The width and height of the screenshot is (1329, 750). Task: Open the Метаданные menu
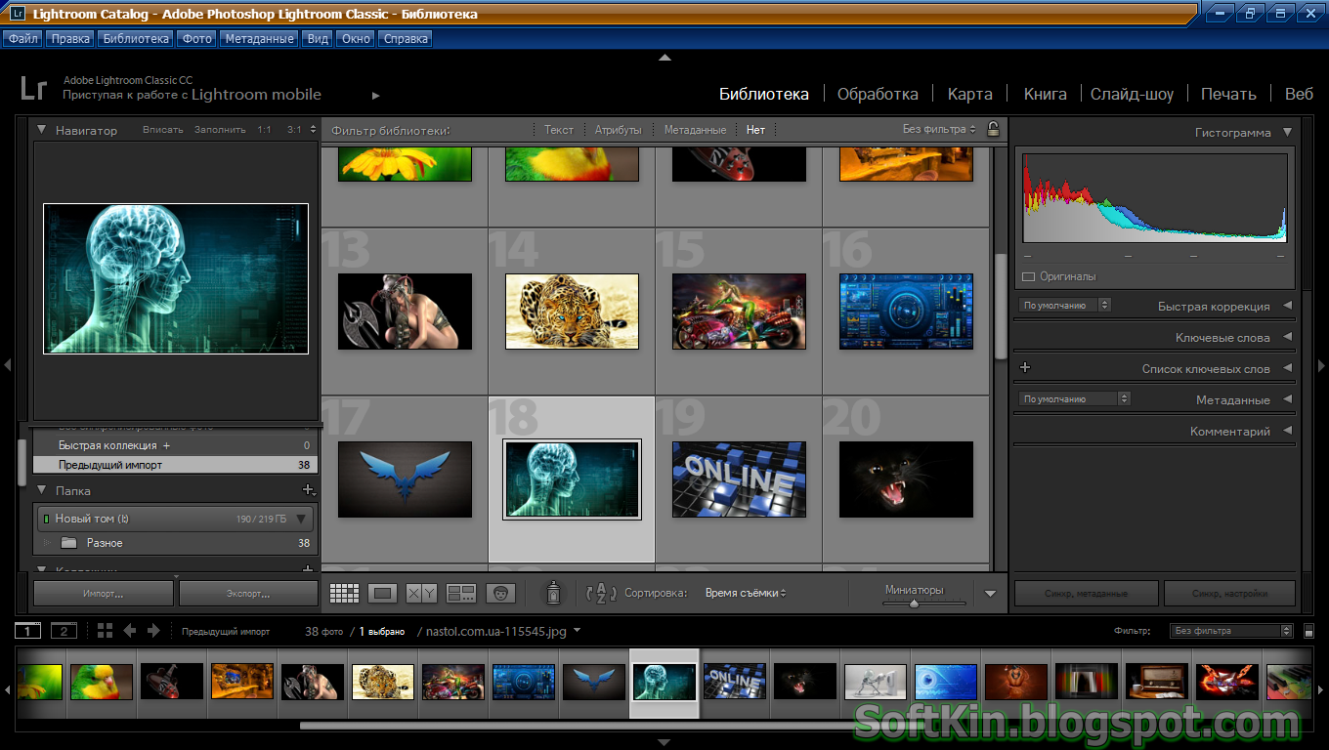coord(258,39)
